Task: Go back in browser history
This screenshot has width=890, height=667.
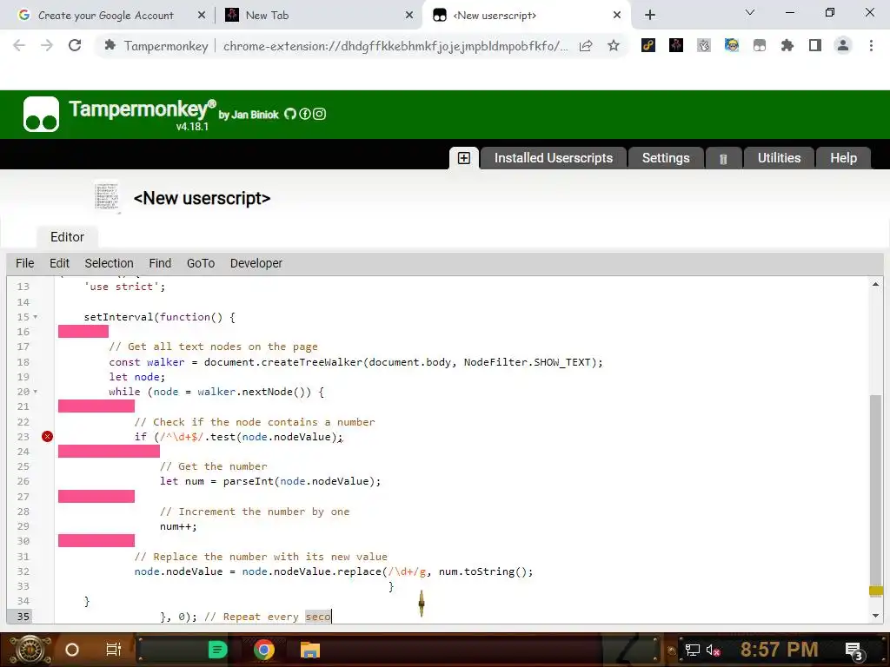Action: (x=19, y=45)
